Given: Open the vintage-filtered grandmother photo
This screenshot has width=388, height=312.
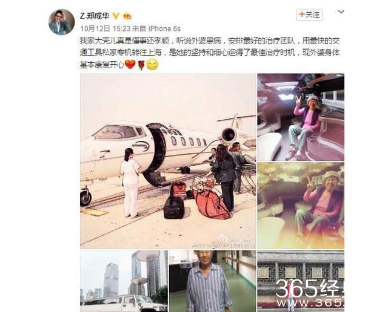Looking at the screenshot, I should pos(301,206).
